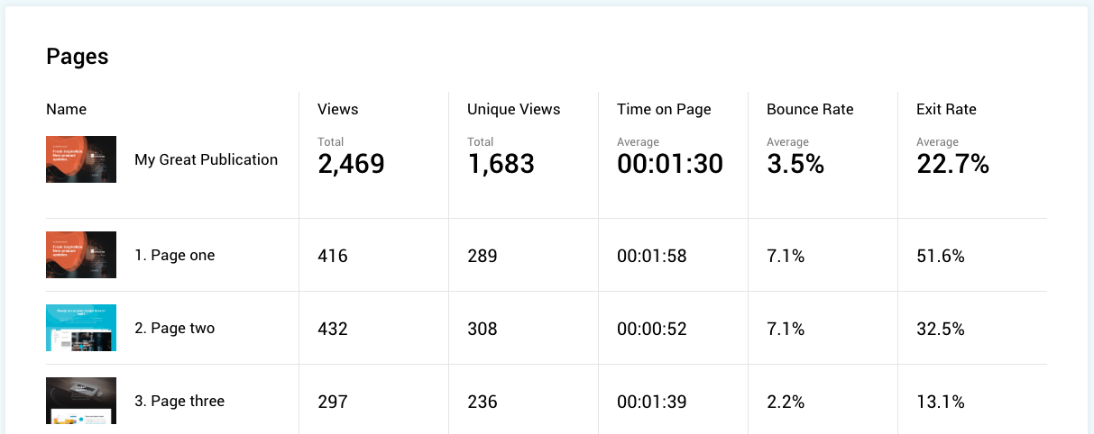Select the "2. Page two" row name

tap(175, 328)
